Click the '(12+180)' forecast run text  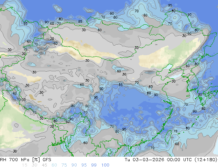pos(206,160)
